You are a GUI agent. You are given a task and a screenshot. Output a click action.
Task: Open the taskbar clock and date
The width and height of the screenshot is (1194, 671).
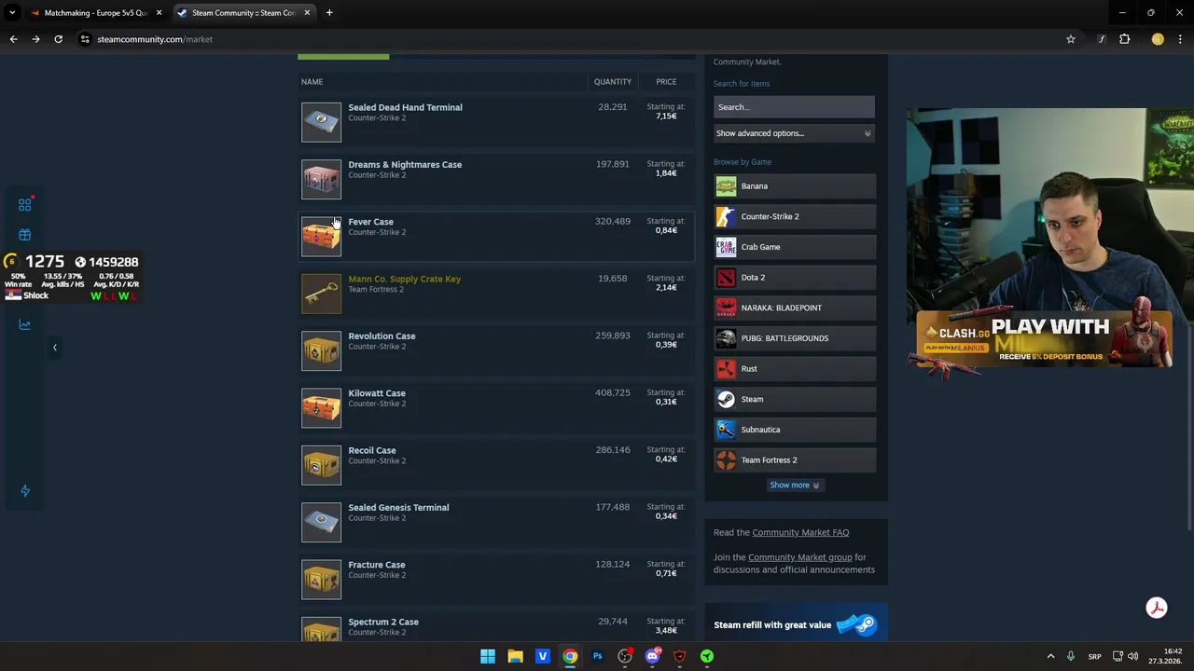click(x=1166, y=656)
